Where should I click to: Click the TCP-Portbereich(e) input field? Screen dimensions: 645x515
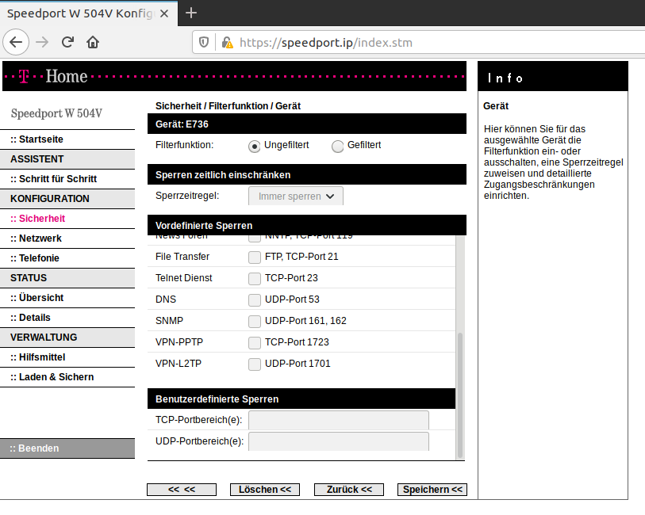click(339, 420)
